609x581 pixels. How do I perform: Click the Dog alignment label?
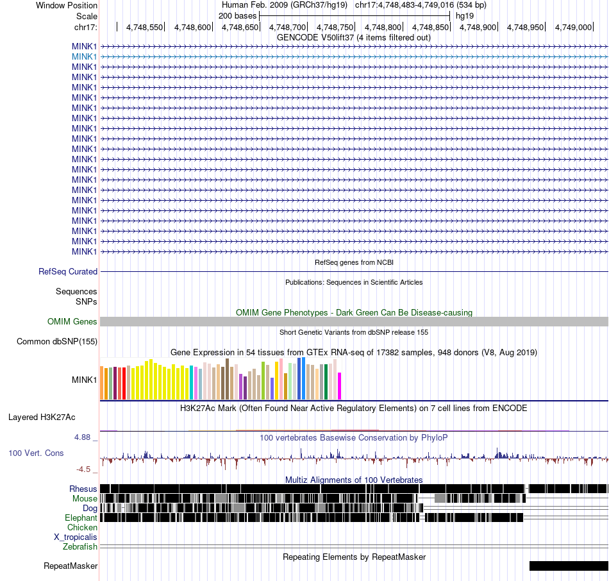click(90, 509)
